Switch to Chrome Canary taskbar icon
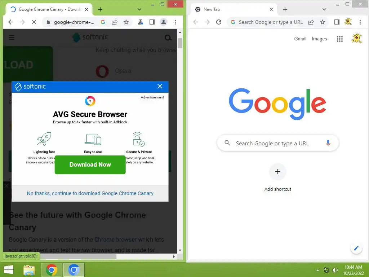369x277 pixels. [74, 270]
